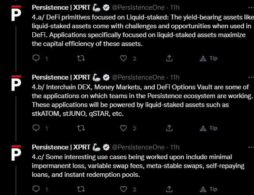Open more options for the 4.b tweet
The image size is (254, 195).
[251, 77]
